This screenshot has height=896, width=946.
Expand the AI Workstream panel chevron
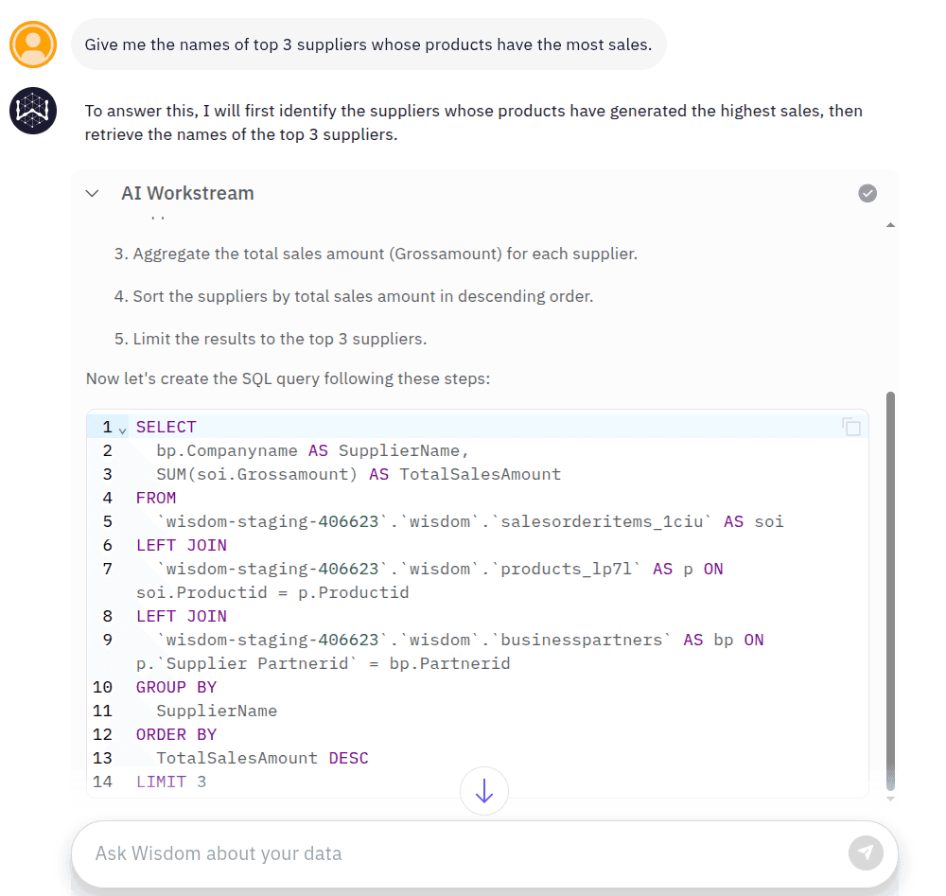[92, 193]
